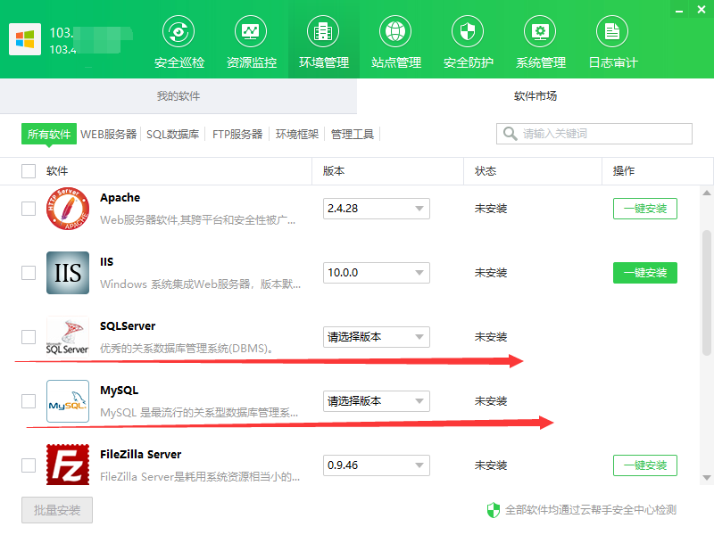Click the Apache software logo
This screenshot has height=535, width=714.
point(68,209)
